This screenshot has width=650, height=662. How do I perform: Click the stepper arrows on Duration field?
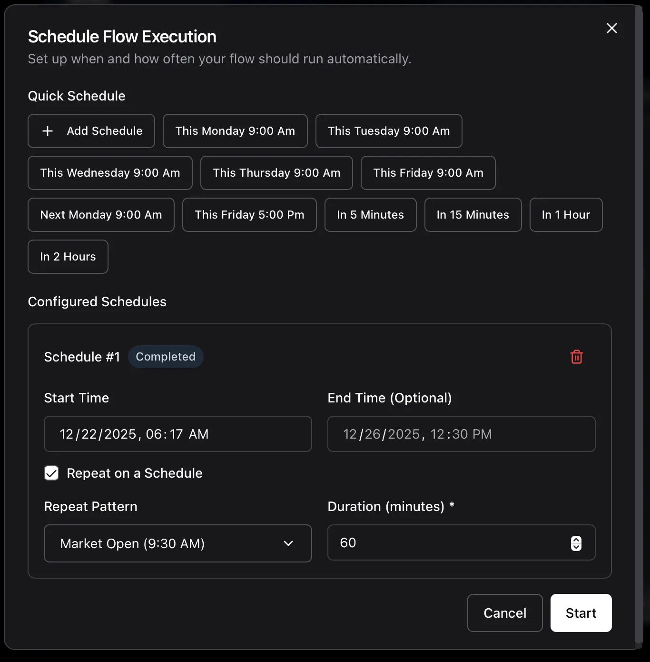[x=576, y=543]
